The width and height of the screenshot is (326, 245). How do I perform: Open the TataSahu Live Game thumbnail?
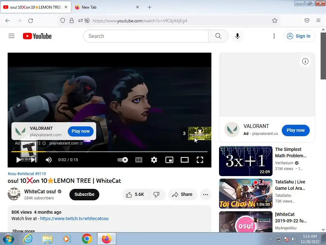point(245,194)
